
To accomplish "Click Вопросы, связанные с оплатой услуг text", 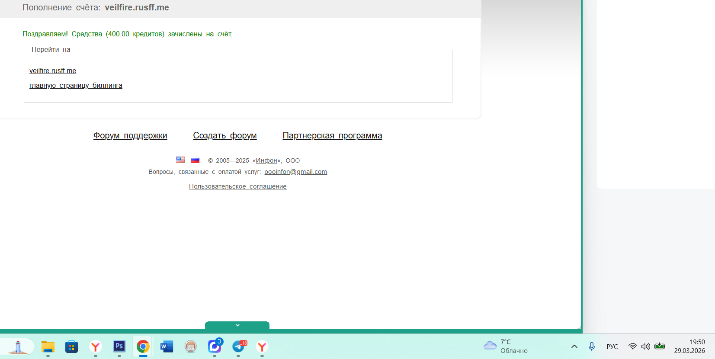I will (x=205, y=172).
